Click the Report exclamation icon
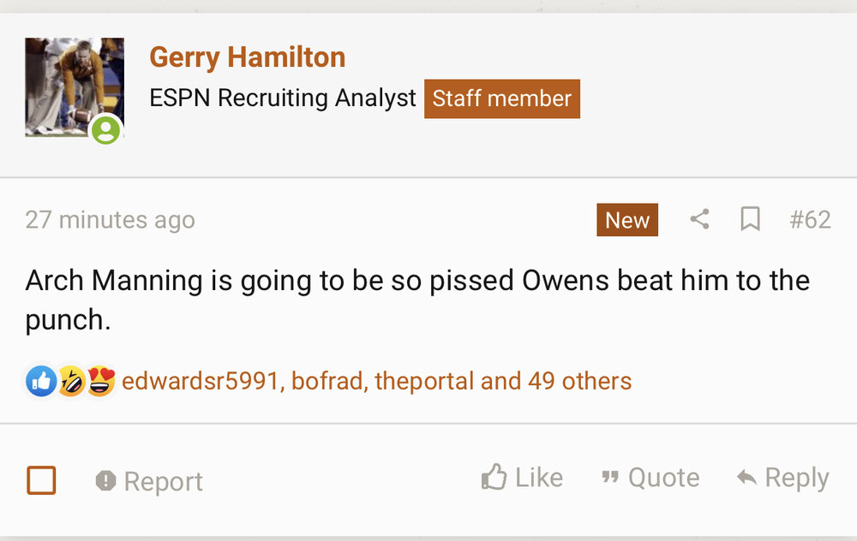 [x=106, y=481]
